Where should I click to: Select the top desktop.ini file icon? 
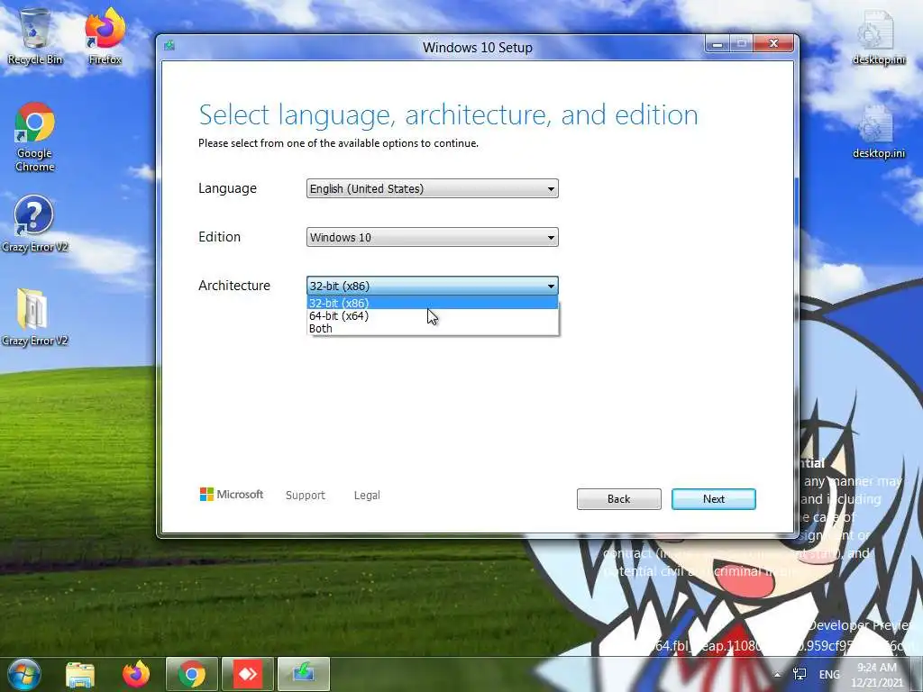coord(878,36)
